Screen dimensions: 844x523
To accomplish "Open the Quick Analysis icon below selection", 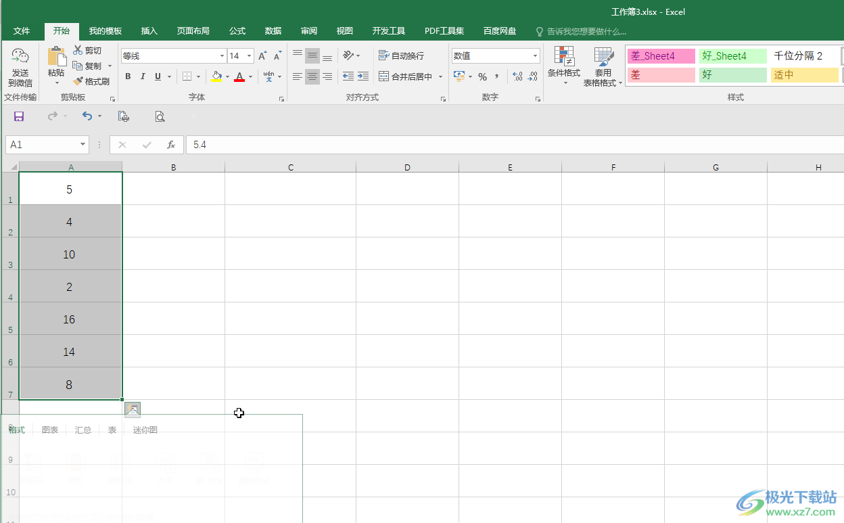I will (x=133, y=409).
